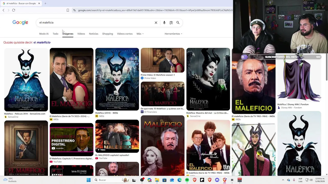
Task: Go back with the browser back arrow
Action: (x=3, y=10)
